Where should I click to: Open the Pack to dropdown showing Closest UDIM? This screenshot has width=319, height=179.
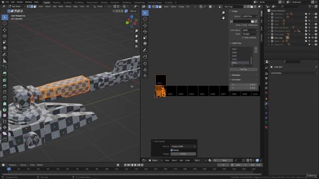coord(183,146)
